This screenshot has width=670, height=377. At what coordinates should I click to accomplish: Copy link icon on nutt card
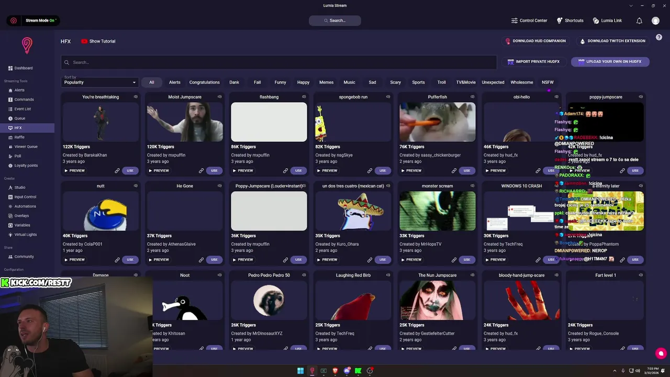coord(117,260)
